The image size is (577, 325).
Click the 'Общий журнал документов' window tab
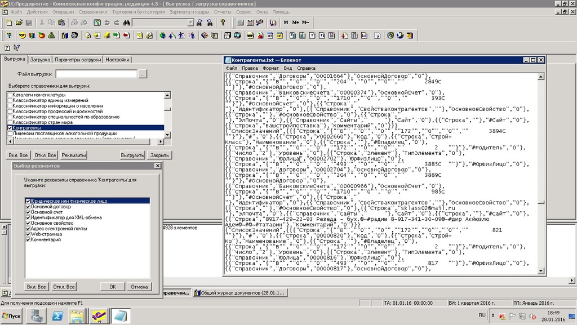coord(239,293)
